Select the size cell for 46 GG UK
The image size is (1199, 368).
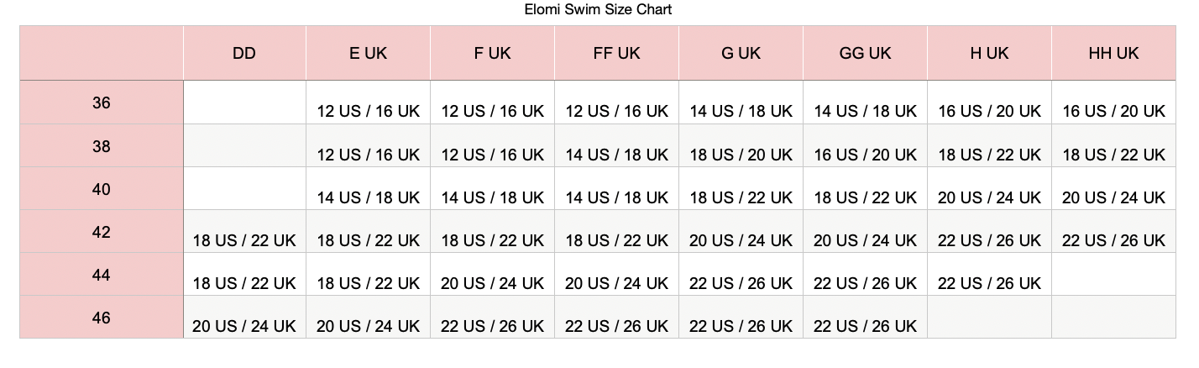pyautogui.click(x=865, y=326)
